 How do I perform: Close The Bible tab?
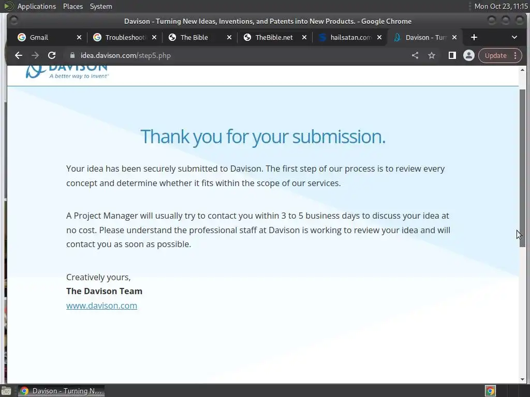[x=229, y=37]
